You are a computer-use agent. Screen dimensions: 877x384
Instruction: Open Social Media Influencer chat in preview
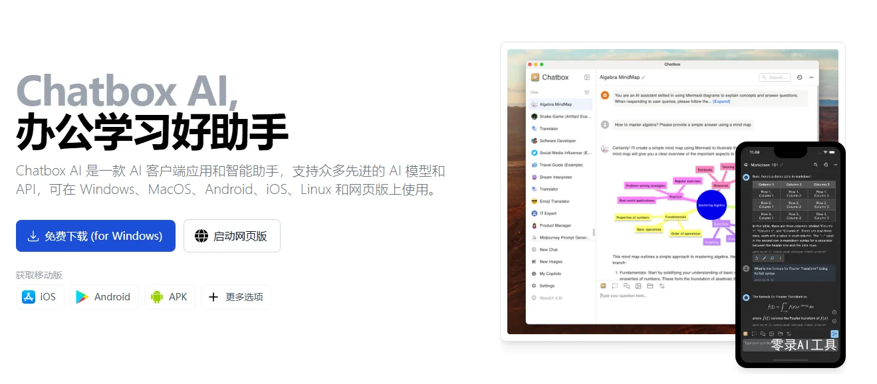click(561, 153)
